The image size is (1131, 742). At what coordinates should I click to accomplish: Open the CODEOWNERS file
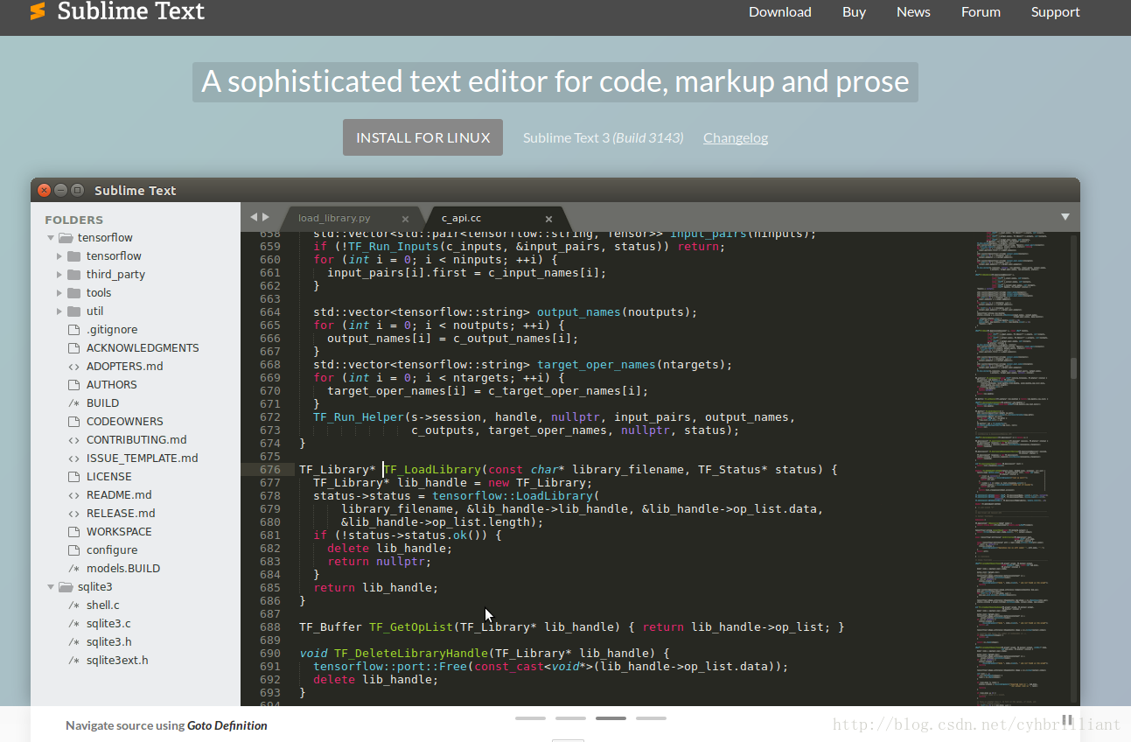pos(125,422)
